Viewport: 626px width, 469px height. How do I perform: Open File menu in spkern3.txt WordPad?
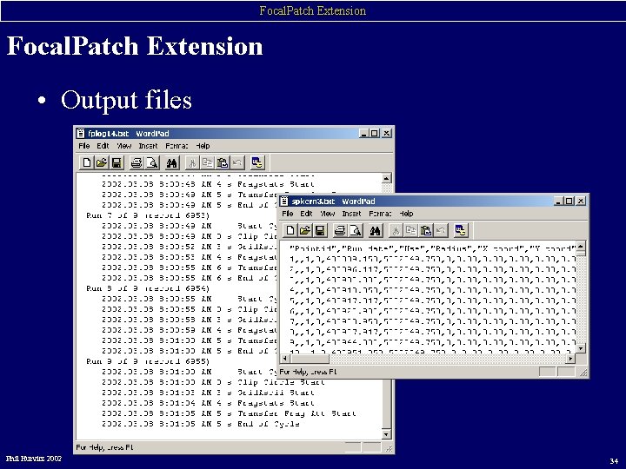tap(288, 214)
